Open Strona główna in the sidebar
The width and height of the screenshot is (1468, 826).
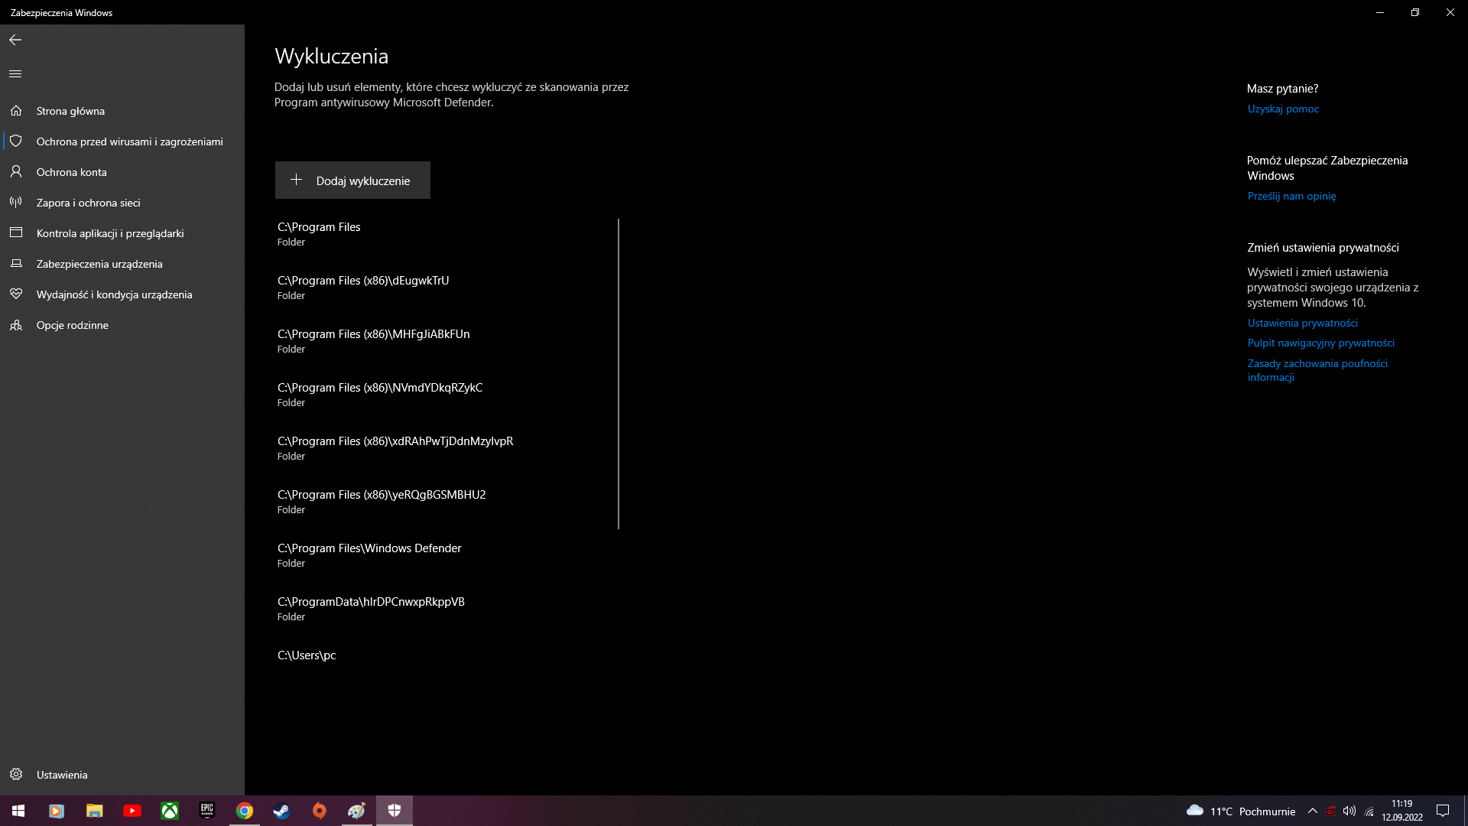click(x=122, y=111)
